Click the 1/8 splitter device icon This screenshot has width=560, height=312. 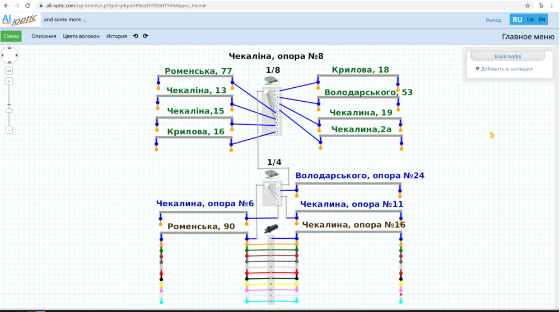click(x=272, y=81)
